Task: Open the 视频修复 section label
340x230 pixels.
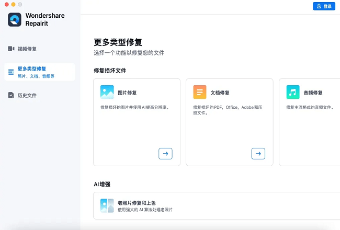Action: [27, 49]
